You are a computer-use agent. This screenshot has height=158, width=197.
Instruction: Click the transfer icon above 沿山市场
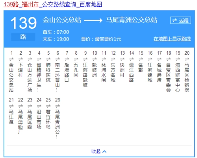click(39, 106)
